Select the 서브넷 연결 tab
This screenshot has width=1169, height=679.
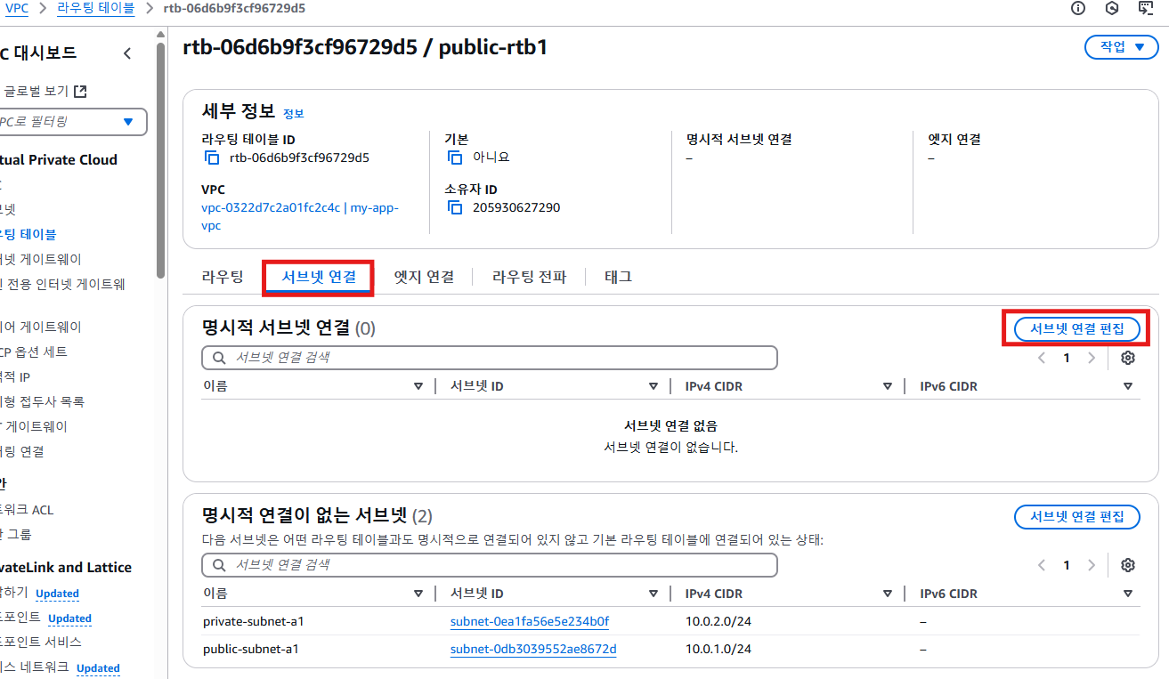pos(319,277)
